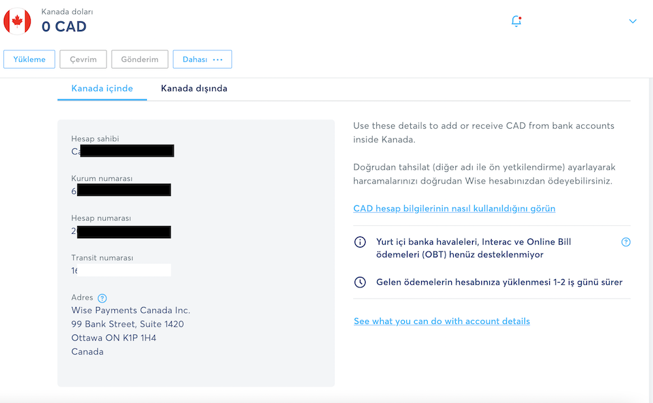653x403 pixels.
Task: Switch to the Kanada içinde tab
Action: (x=102, y=88)
